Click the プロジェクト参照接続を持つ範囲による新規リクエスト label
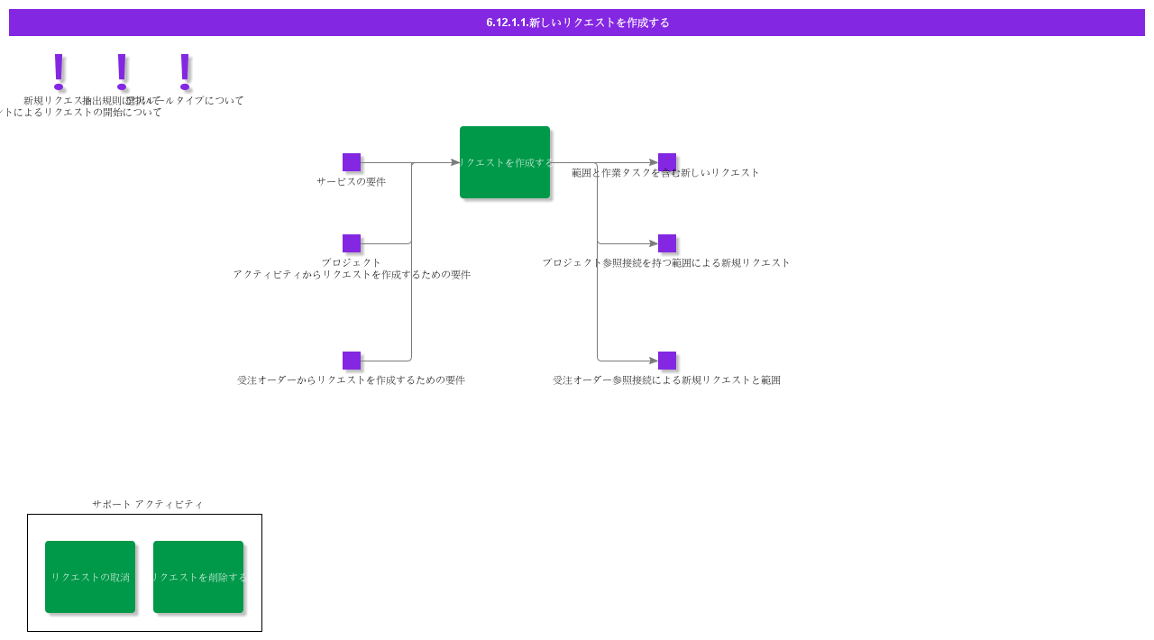 (666, 263)
